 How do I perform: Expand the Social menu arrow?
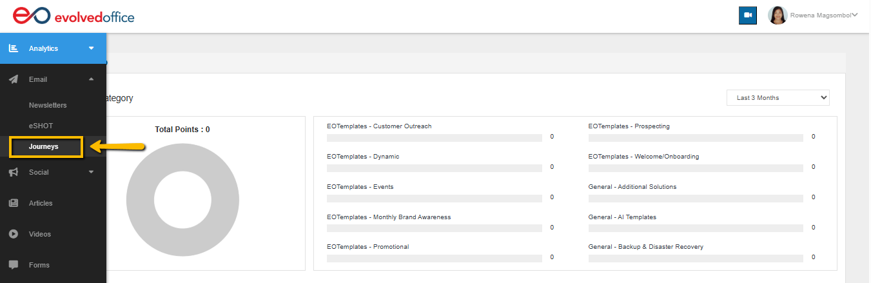coord(92,172)
